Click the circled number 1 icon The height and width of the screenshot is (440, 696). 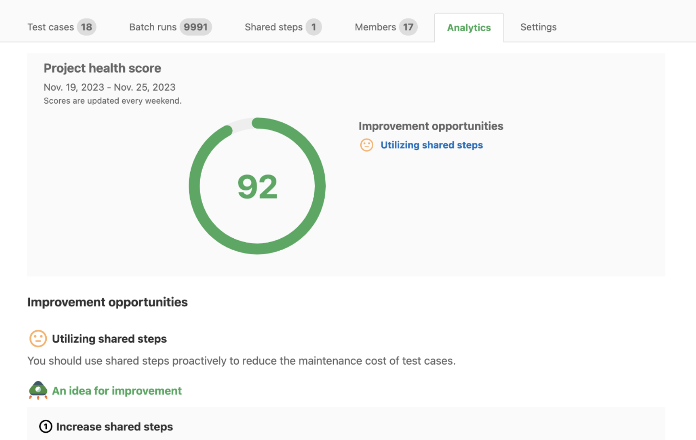pyautogui.click(x=46, y=426)
